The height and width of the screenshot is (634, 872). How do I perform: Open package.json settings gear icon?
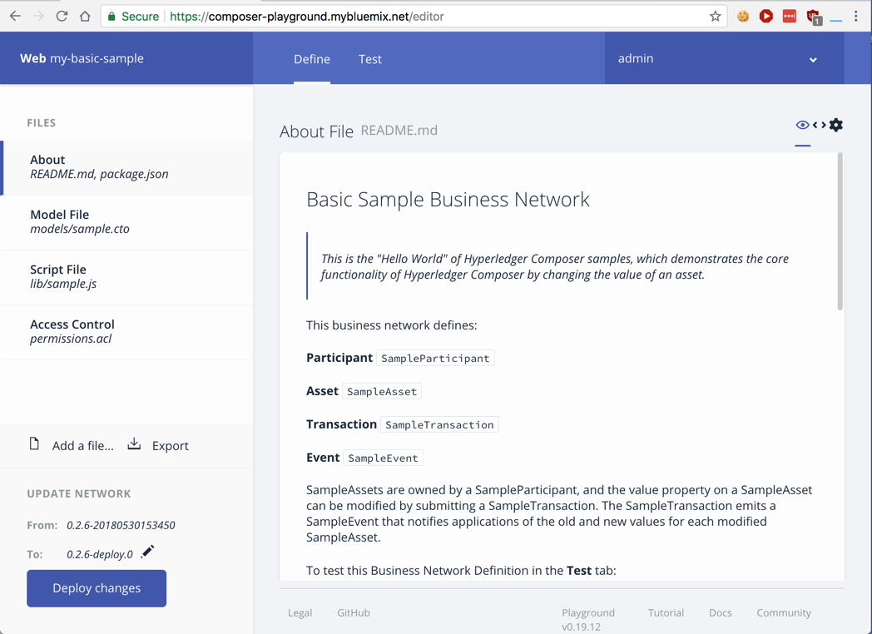(x=836, y=126)
